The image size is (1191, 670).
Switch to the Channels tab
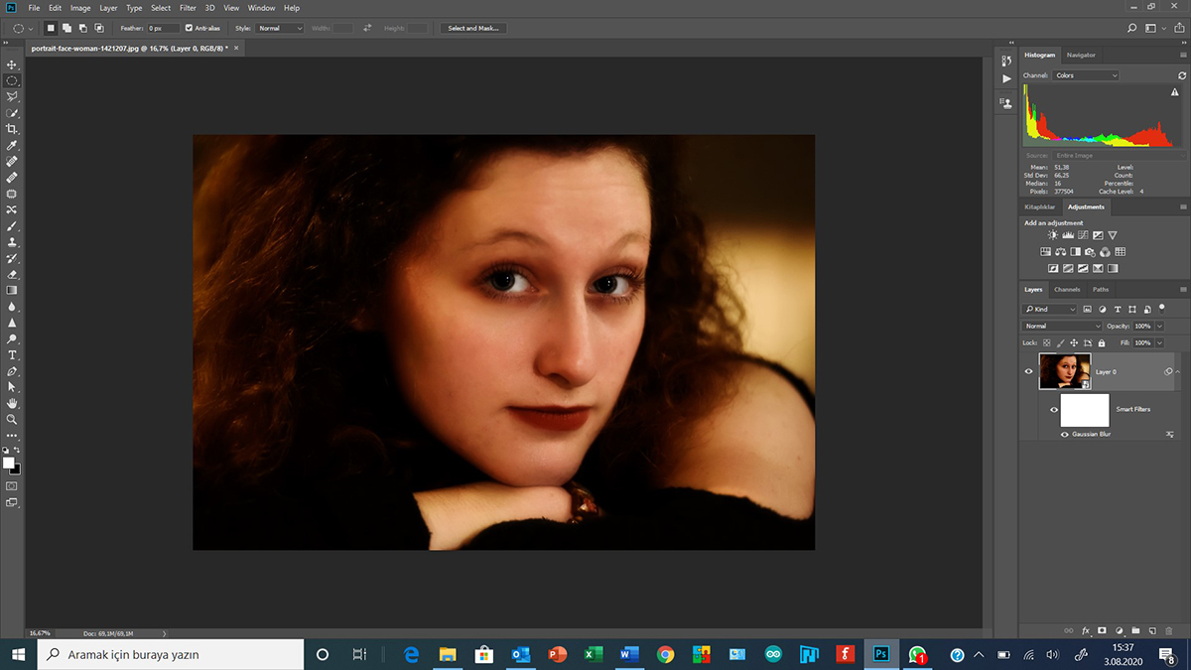pyautogui.click(x=1067, y=289)
